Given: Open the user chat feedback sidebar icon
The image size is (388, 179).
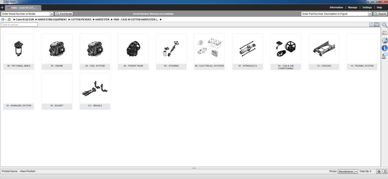Looking at the screenshot, I should click(385, 56).
